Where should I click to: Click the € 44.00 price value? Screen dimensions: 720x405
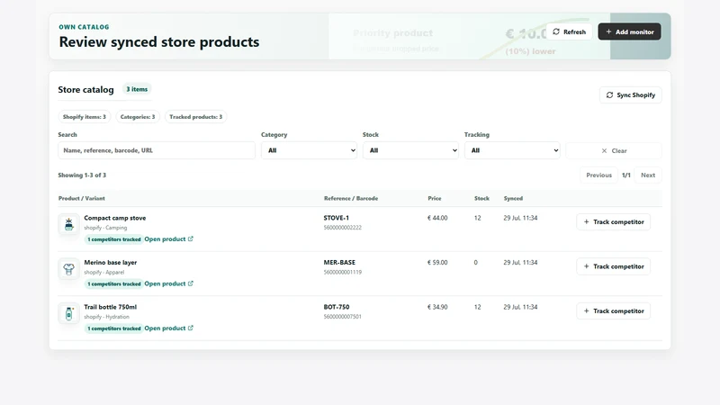[437, 218]
